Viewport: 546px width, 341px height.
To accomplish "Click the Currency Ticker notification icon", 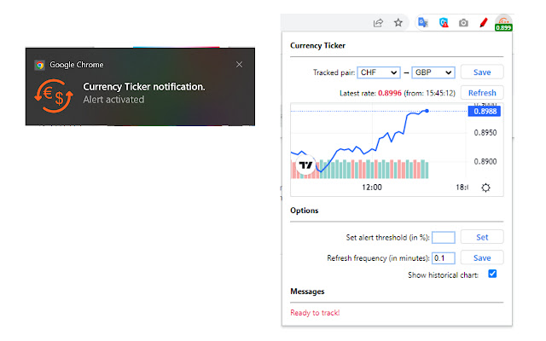I will 54,95.
